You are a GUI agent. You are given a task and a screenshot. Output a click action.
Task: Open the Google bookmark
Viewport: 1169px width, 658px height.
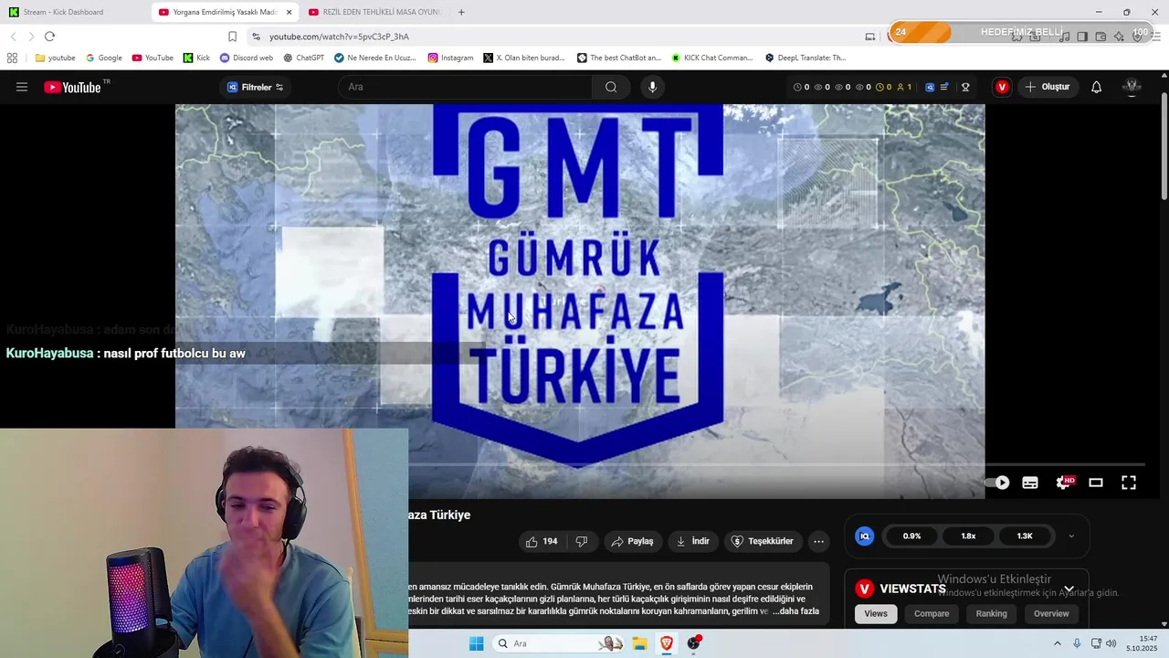tap(104, 58)
